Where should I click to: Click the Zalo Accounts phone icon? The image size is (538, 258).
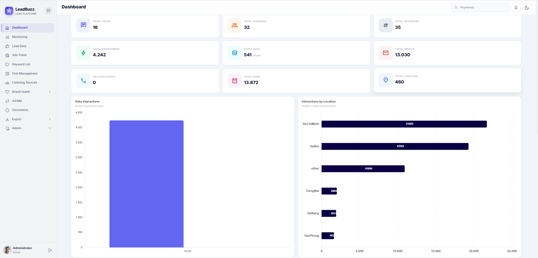click(84, 81)
